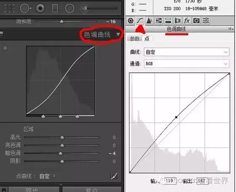Open the fx Effects panel icon

187,21
